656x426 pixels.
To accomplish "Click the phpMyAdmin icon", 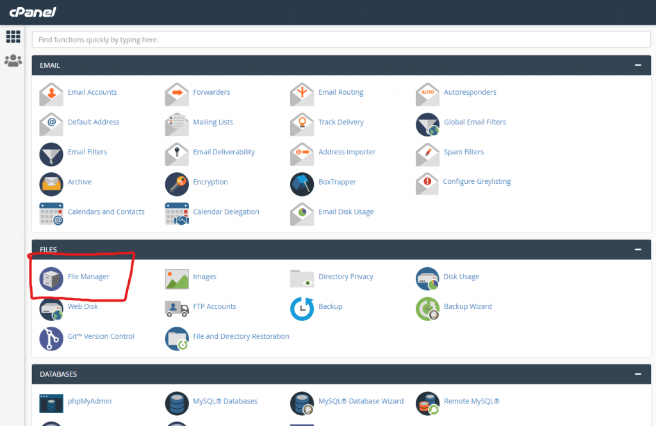I will click(51, 404).
